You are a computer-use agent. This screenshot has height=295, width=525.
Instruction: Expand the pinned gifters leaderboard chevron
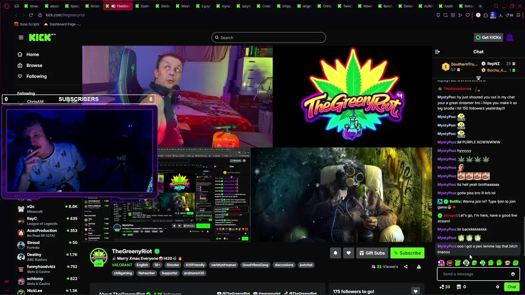478,78
